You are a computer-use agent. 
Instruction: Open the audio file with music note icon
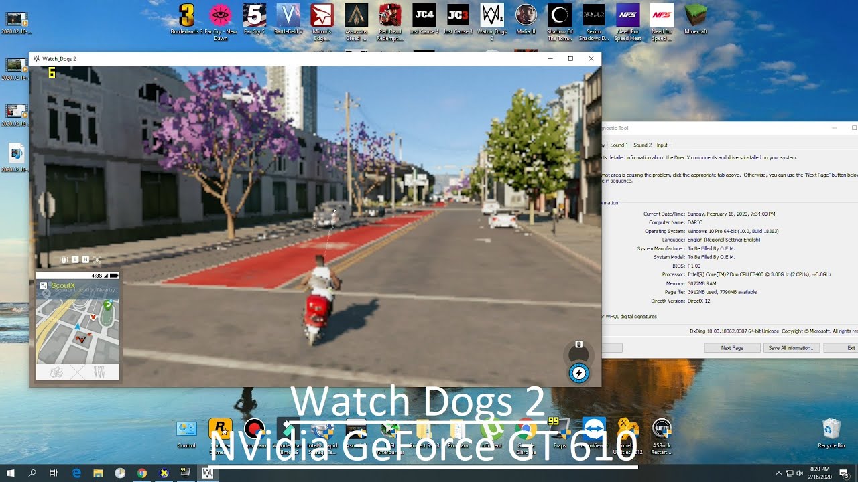16,158
